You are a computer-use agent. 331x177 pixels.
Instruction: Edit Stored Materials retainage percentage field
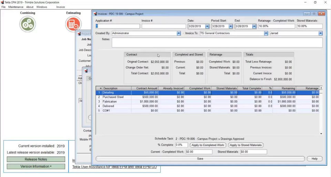tap(310, 26)
